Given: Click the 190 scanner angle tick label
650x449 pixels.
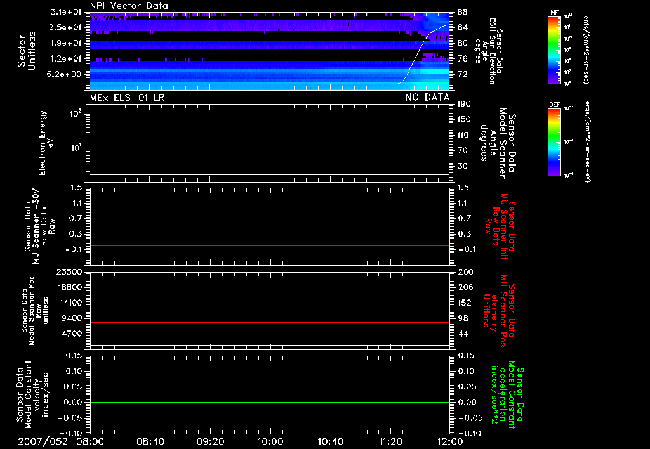Looking at the screenshot, I should (464, 103).
